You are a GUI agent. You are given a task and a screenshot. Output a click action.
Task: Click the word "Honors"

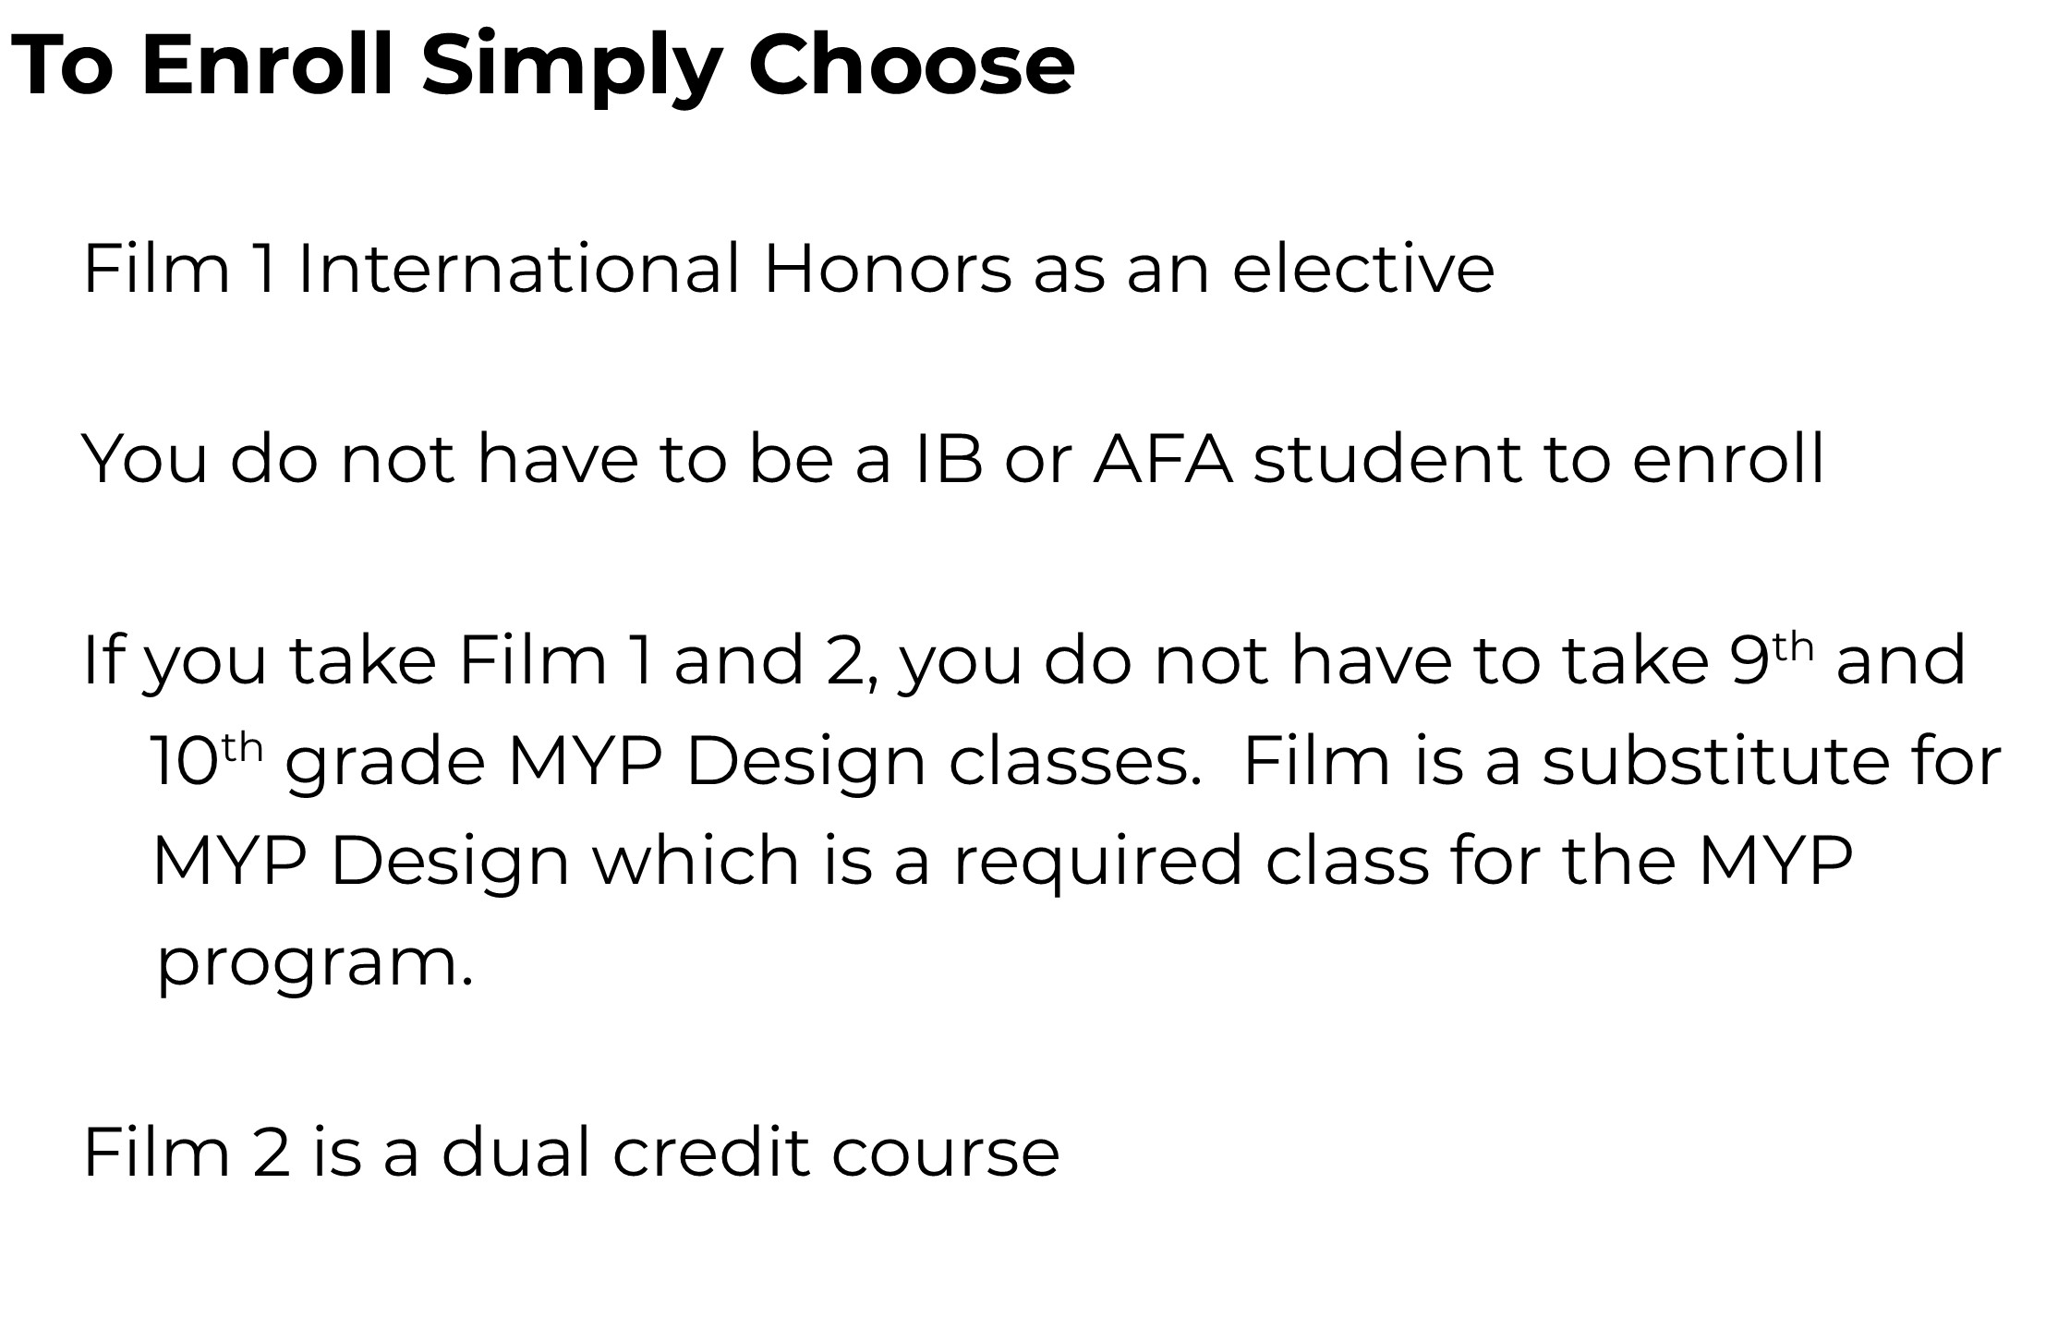(x=888, y=269)
